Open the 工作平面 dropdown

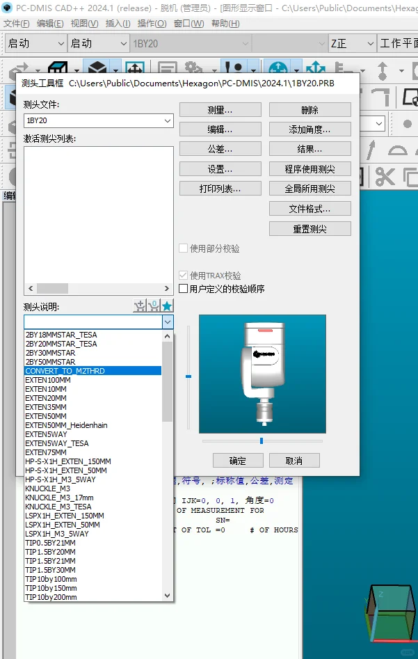398,43
